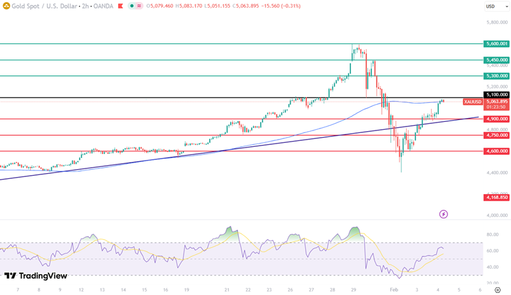This screenshot has width=511, height=295.
Task: Click the black 5,100.000 price label
Action: point(496,94)
